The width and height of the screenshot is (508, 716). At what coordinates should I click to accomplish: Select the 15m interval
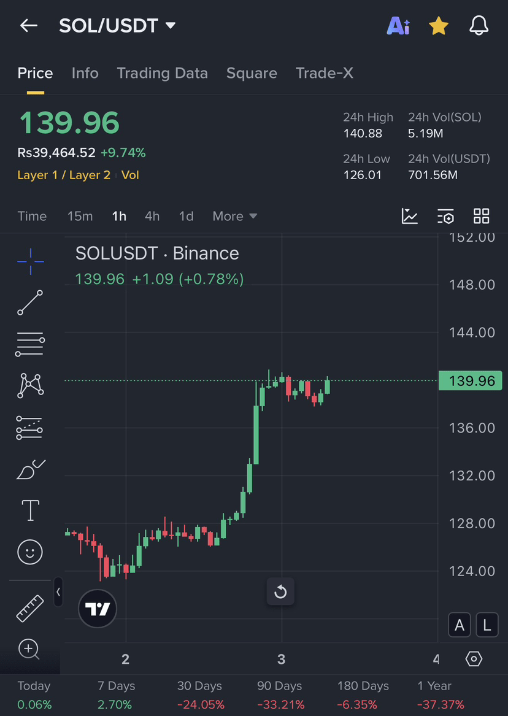[x=80, y=216]
